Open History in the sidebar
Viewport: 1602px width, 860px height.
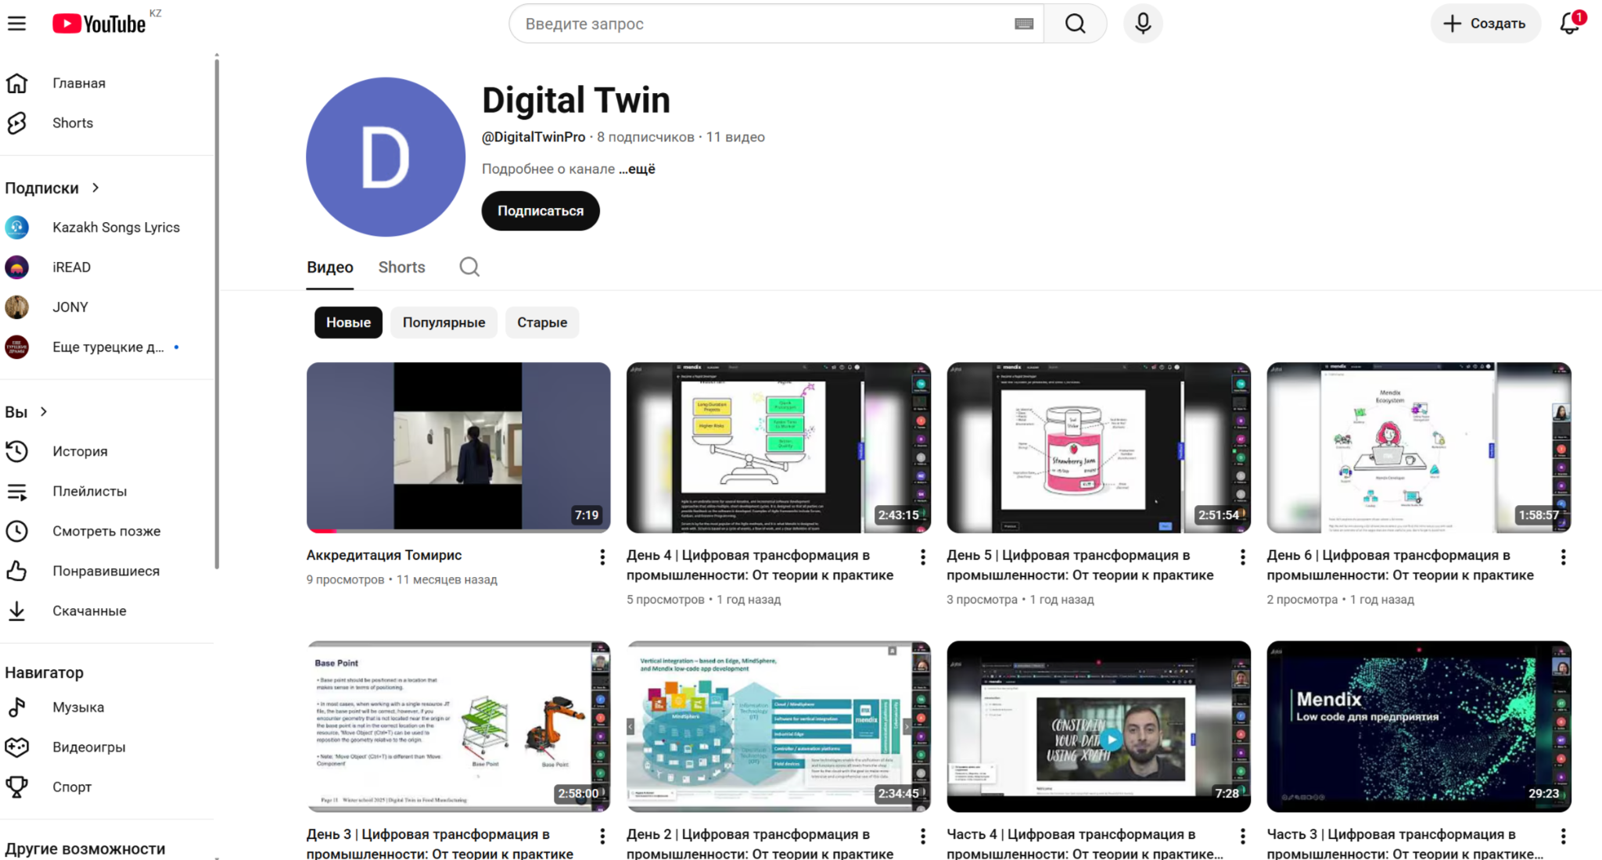(x=80, y=451)
